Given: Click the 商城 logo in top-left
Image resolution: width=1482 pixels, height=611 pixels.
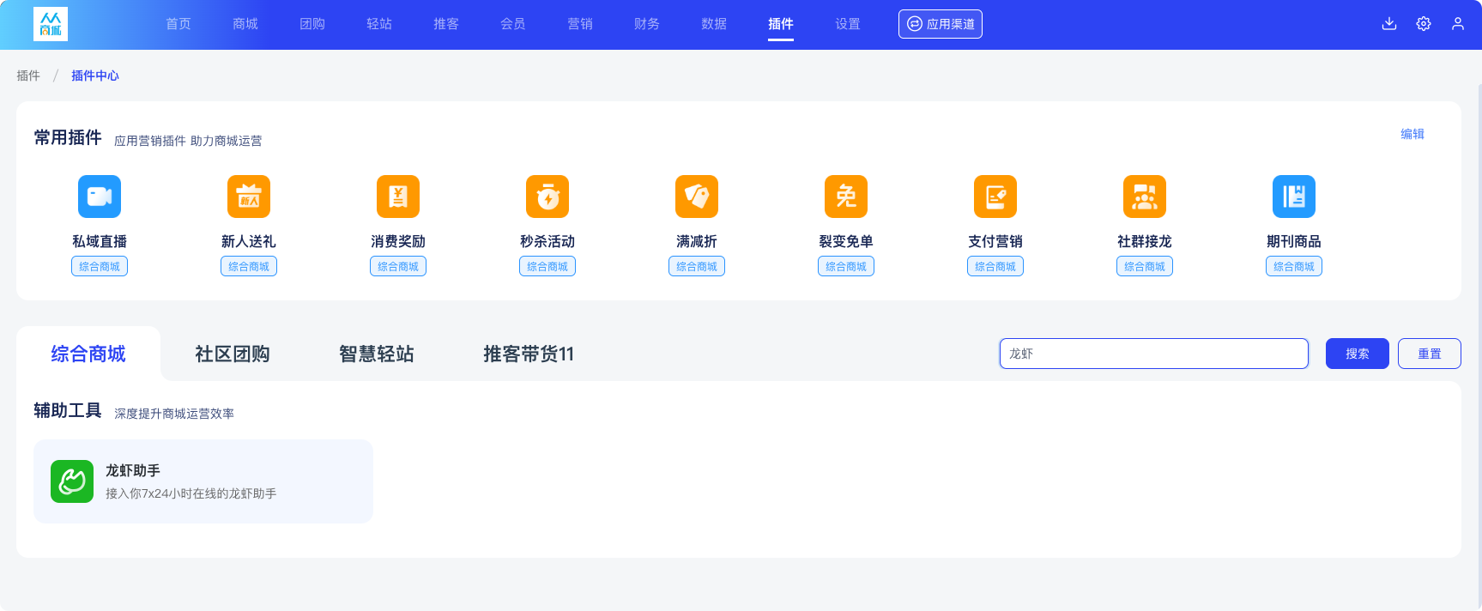Looking at the screenshot, I should (51, 25).
